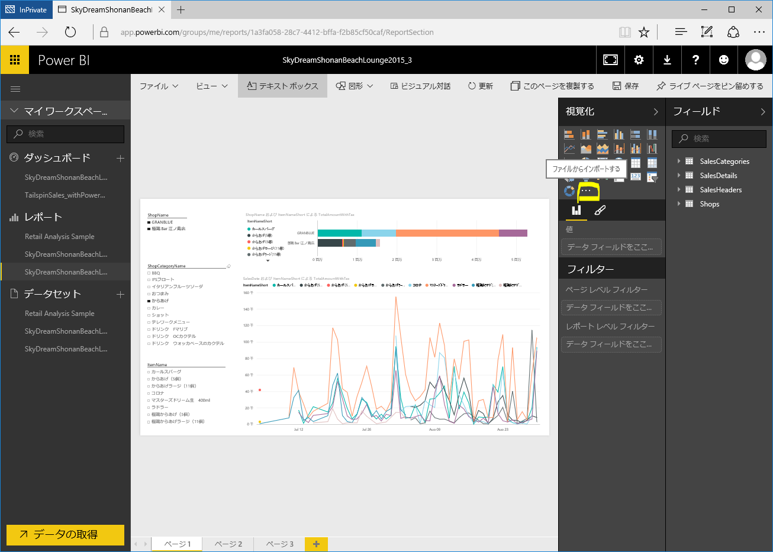This screenshot has height=552, width=773.
Task: Check コロナ in ItemName slicer
Action: click(x=149, y=393)
